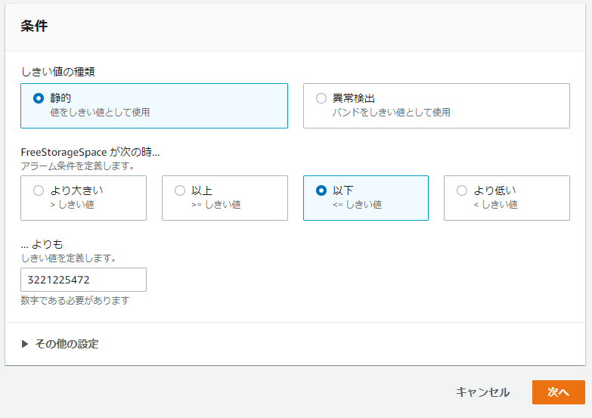Click the 数字である必要があります hint text
This screenshot has height=418, width=592.
point(75,301)
